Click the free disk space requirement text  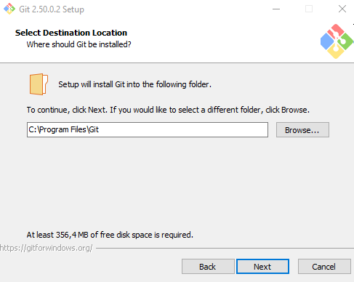110,235
